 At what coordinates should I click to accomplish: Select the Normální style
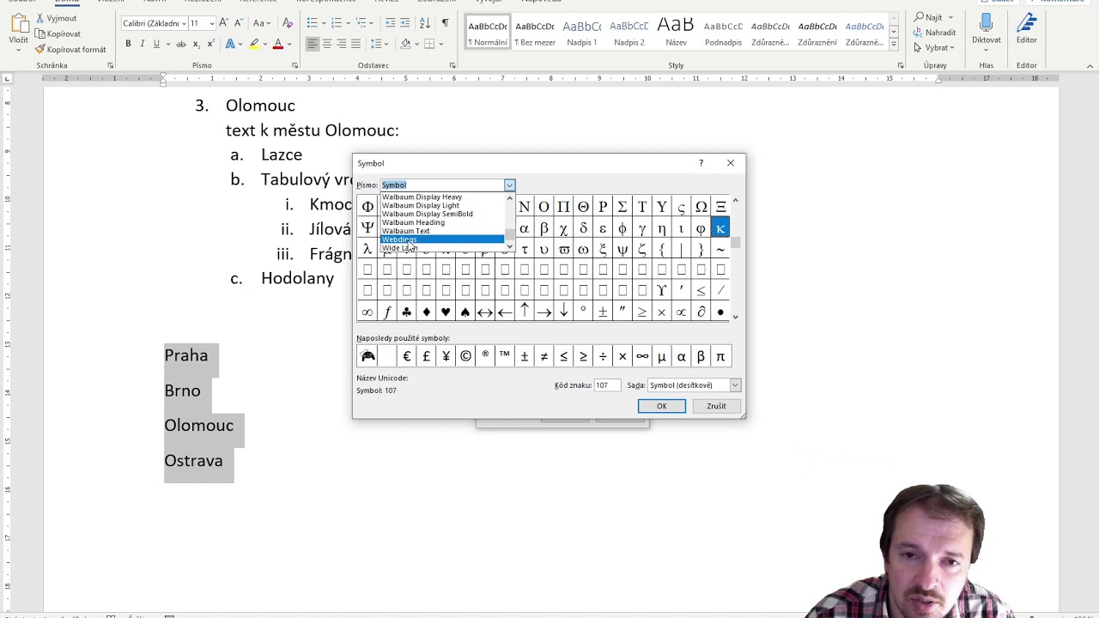[x=488, y=32]
